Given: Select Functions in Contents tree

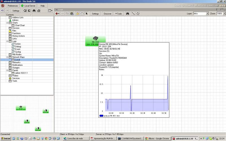Looking at the screenshot, I should point(16,33).
